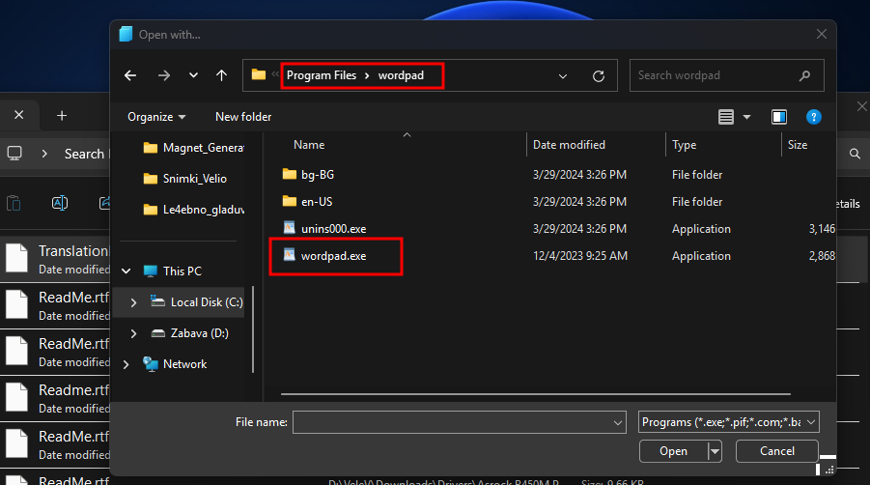The height and width of the screenshot is (485, 870).
Task: Click the Rename icon in background Explorer
Action: tap(60, 203)
